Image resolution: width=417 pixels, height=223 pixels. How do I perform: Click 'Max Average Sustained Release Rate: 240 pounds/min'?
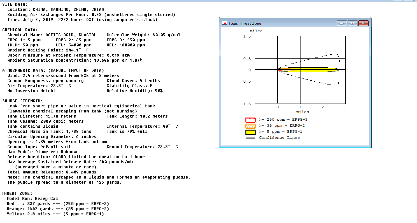click(x=71, y=162)
